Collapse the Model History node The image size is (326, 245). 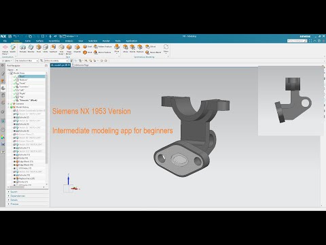(x=9, y=107)
